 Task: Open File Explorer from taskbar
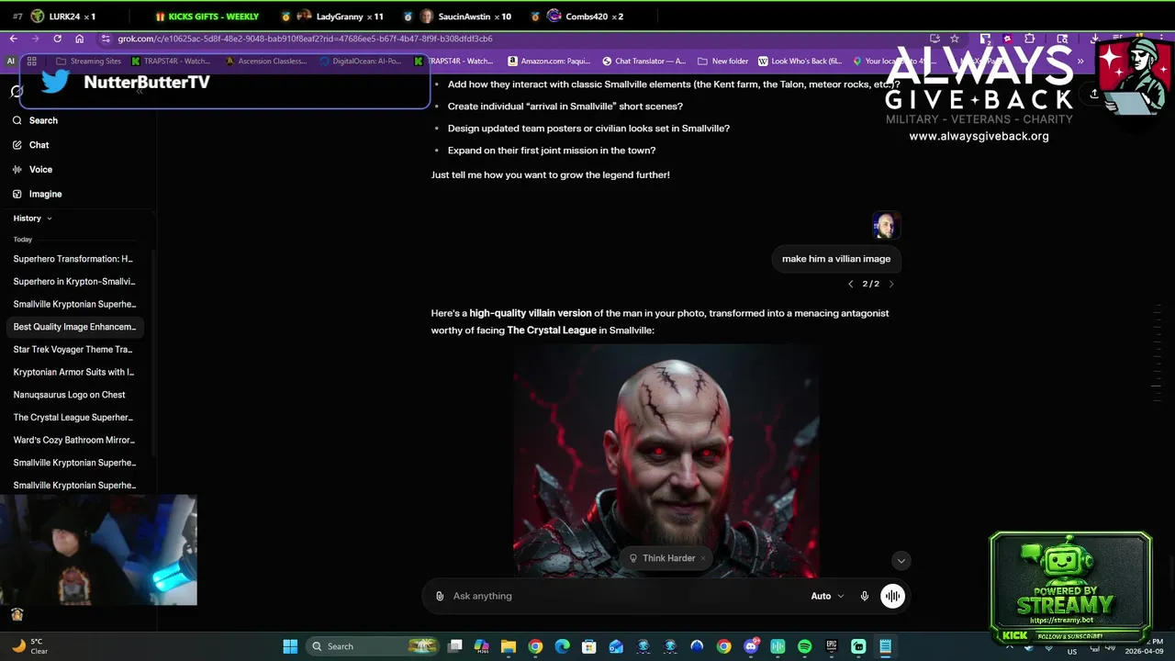tap(509, 646)
